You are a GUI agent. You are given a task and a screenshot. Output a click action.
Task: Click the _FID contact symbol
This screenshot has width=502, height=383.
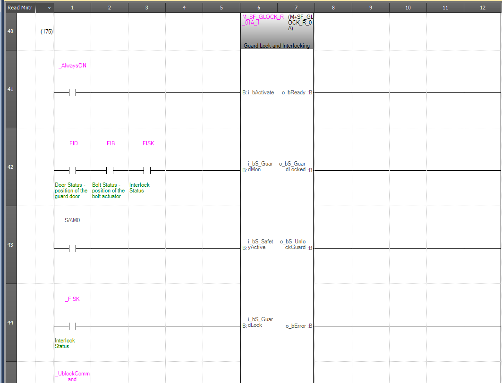pos(73,170)
